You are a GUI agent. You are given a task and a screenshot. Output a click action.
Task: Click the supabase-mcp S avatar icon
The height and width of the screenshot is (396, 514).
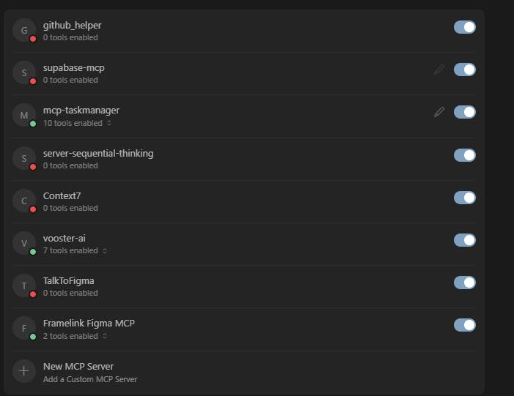pos(24,72)
